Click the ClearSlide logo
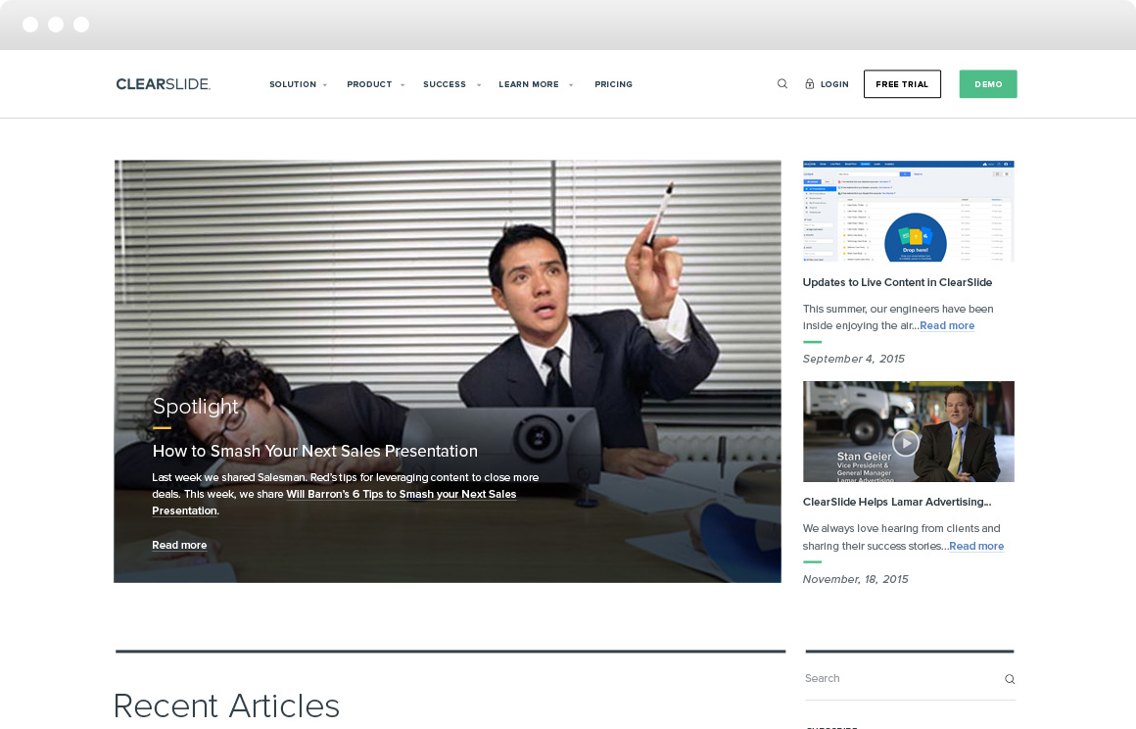Screen dimensions: 1136x729 [163, 84]
